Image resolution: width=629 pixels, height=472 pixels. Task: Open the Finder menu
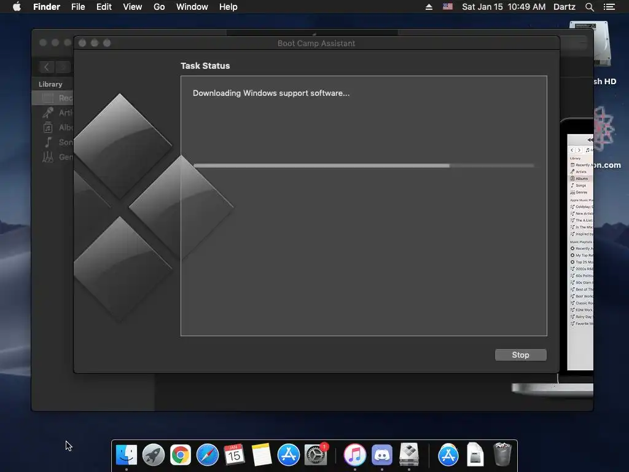(47, 7)
